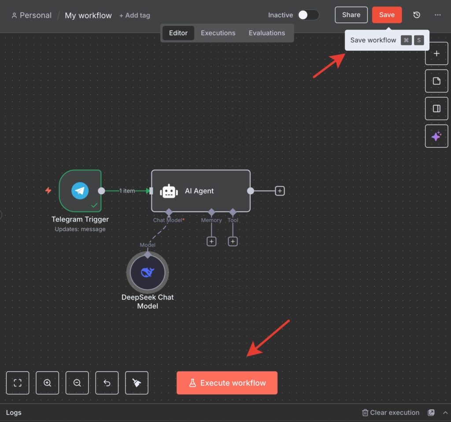451x422 pixels.
Task: Zoom in on the canvas
Action: 48,383
